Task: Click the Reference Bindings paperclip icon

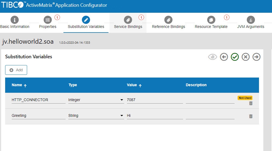Action: pyautogui.click(x=168, y=20)
